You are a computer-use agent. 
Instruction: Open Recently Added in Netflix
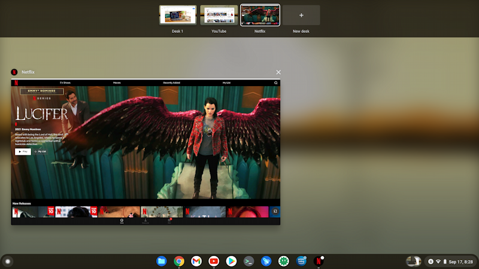coord(171,82)
